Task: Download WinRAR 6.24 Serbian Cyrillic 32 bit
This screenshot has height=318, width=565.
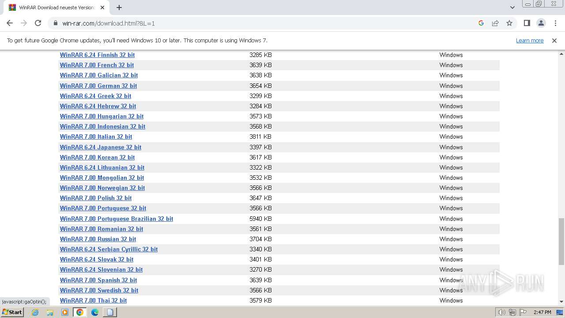Action: point(109,249)
